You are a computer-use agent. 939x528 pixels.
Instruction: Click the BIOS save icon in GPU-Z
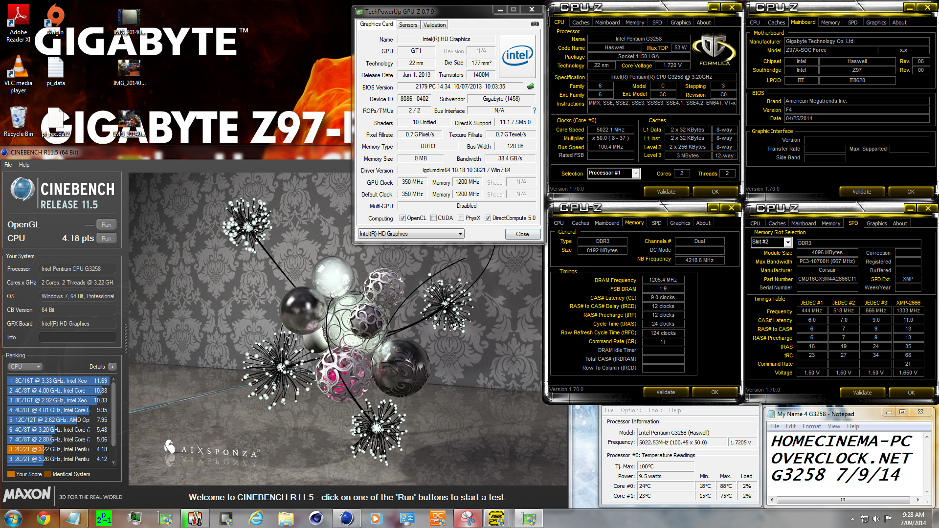click(x=531, y=87)
